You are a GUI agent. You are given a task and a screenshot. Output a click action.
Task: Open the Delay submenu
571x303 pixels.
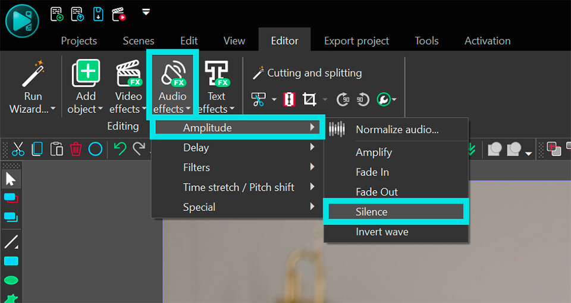237,148
